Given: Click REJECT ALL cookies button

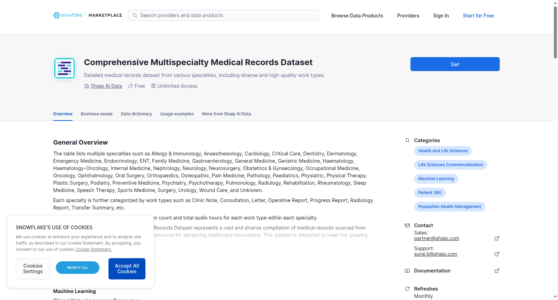Looking at the screenshot, I should click(x=77, y=268).
